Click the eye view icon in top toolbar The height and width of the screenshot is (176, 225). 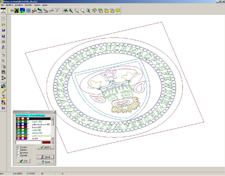(65, 10)
